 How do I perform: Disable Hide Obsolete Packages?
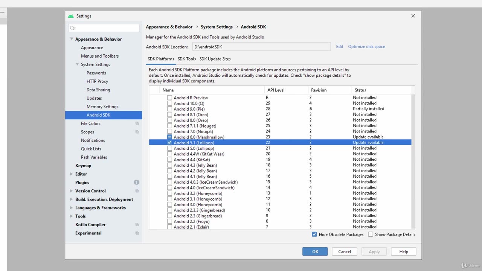[314, 234]
